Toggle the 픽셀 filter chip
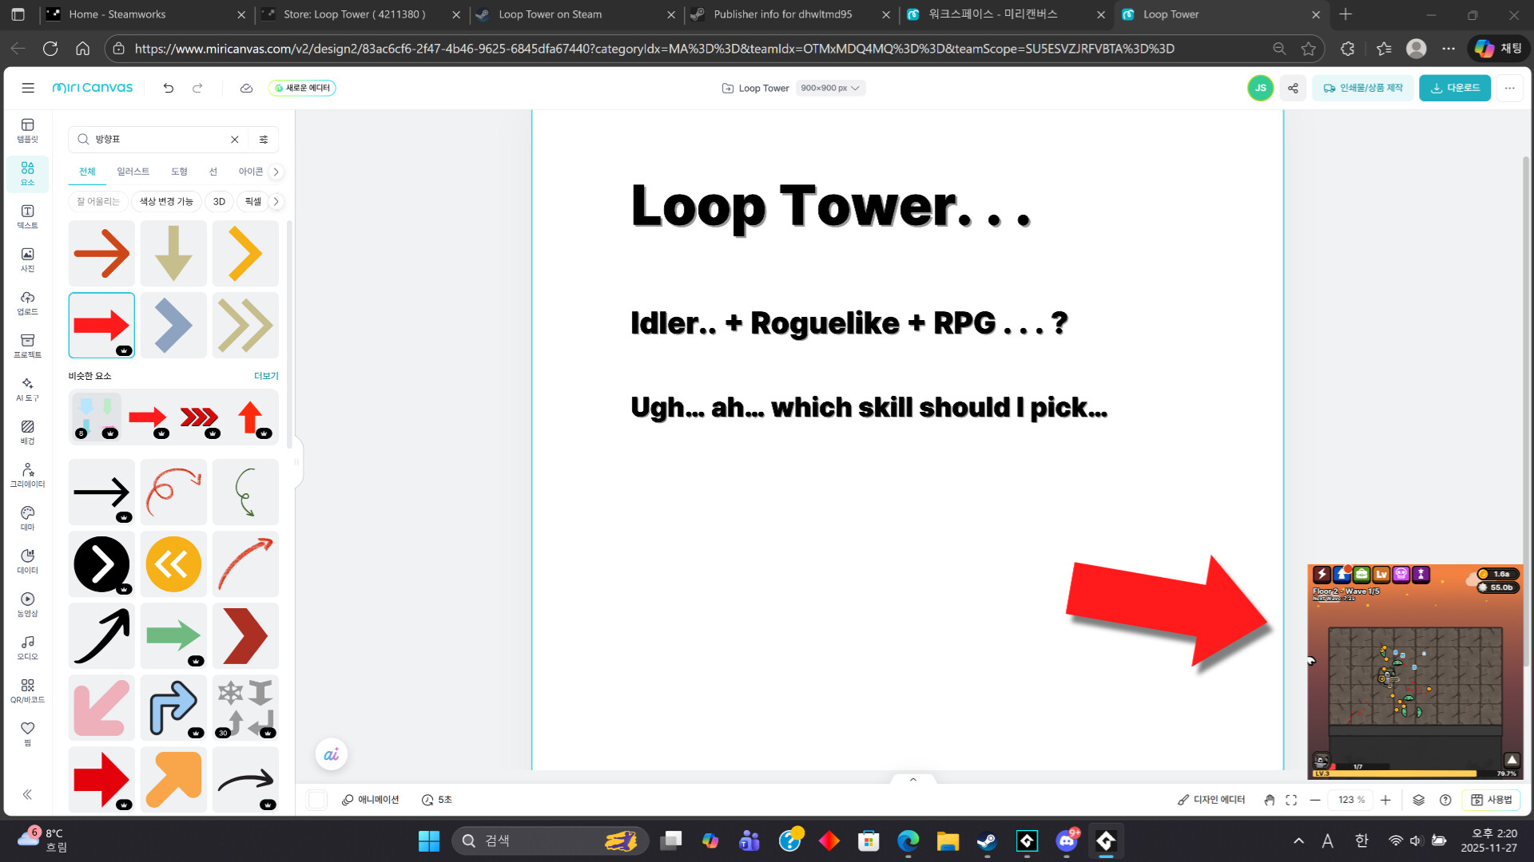 pyautogui.click(x=254, y=201)
